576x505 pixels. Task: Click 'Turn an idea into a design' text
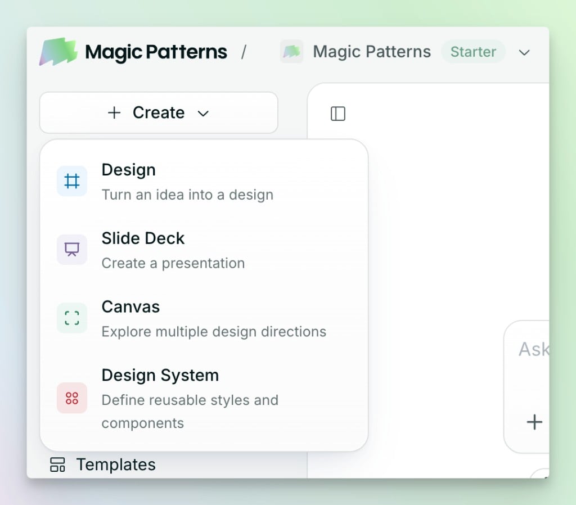pos(187,195)
